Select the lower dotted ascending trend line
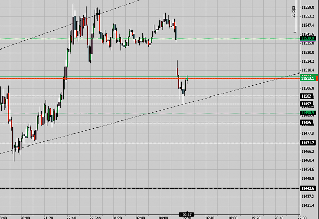This screenshot has height=219, width=319. click(150, 113)
